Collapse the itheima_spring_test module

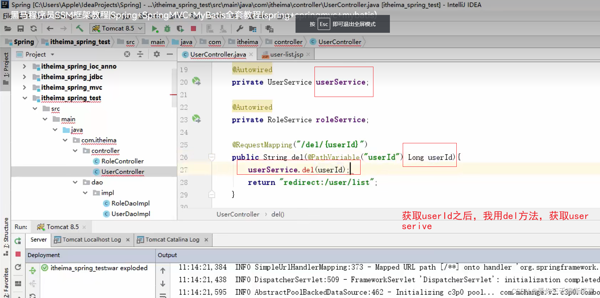point(24,98)
